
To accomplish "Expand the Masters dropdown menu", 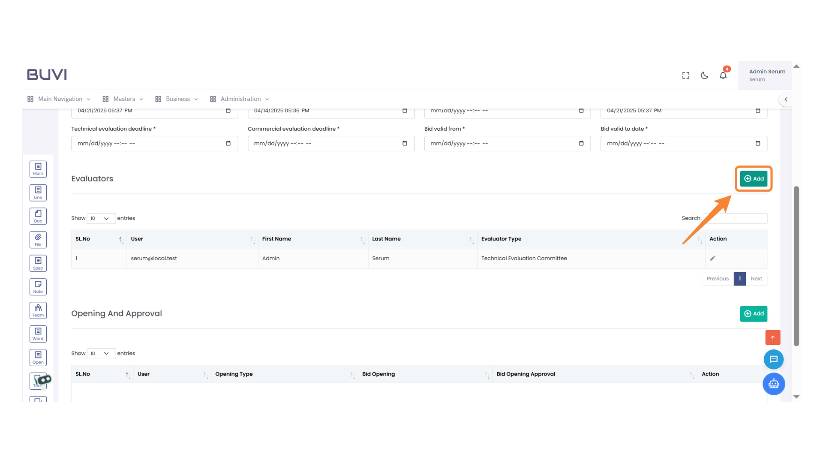I will (x=123, y=99).
